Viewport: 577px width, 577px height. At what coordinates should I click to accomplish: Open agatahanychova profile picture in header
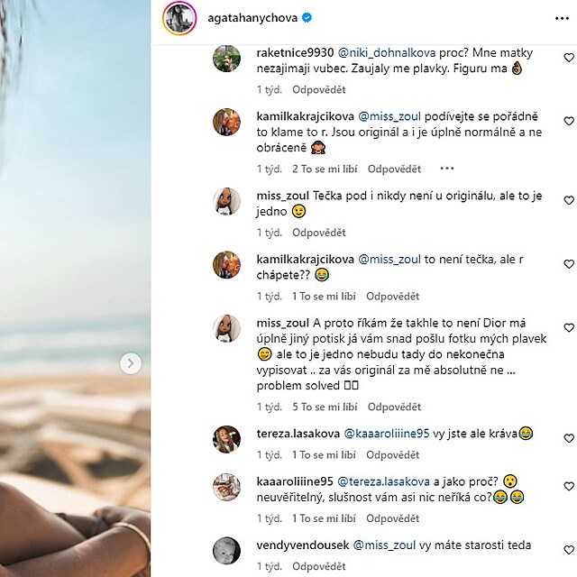click(x=179, y=17)
